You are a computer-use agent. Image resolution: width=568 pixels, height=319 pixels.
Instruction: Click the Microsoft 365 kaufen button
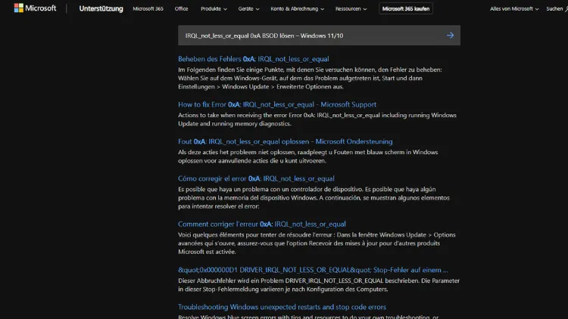406,8
